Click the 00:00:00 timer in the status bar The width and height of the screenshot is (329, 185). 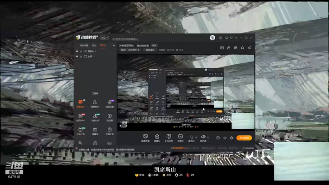tap(248, 148)
